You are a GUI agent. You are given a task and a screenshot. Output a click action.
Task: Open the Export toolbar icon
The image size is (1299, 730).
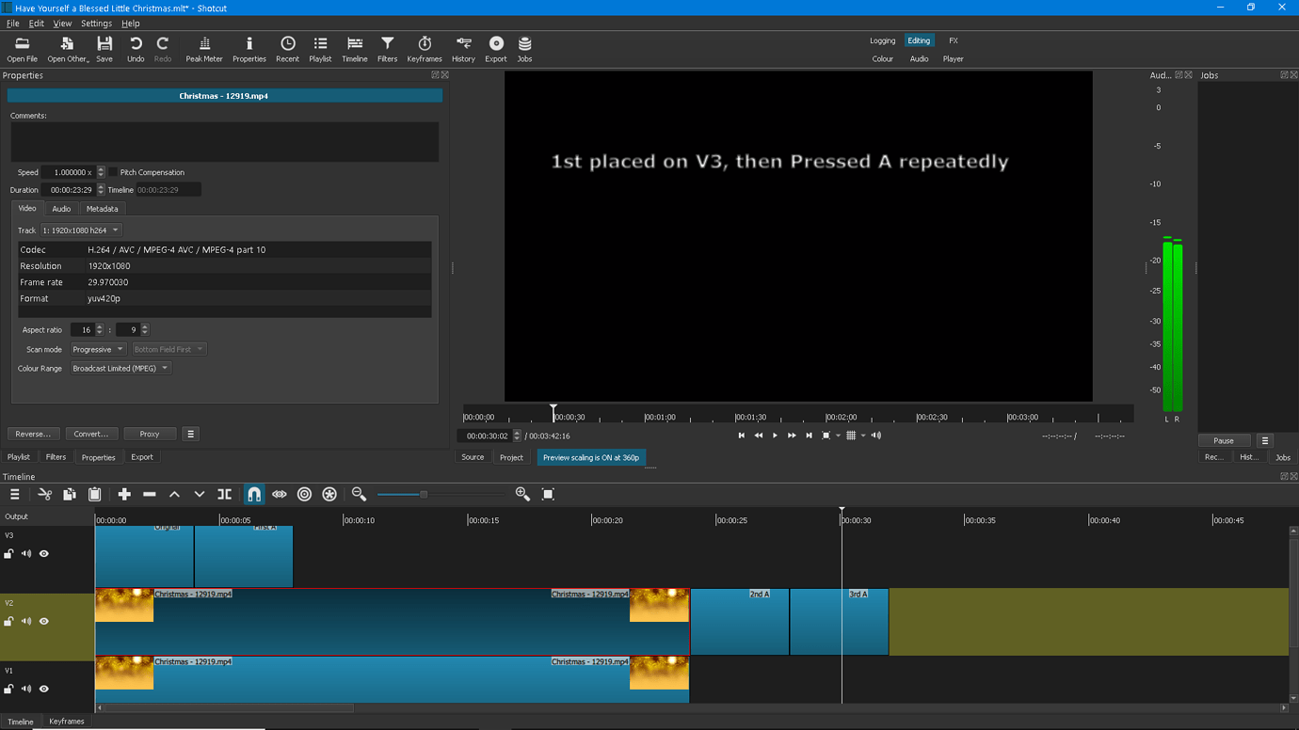tap(496, 49)
